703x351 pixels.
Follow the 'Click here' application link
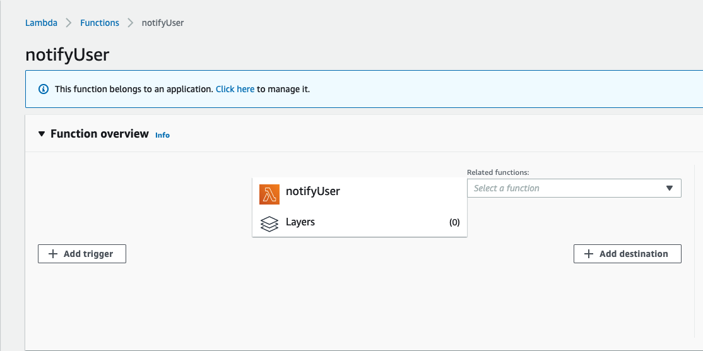[x=235, y=89]
